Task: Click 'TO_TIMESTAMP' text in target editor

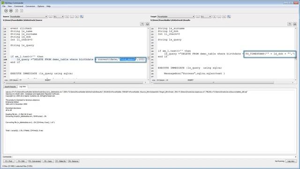Action: (x=255, y=54)
